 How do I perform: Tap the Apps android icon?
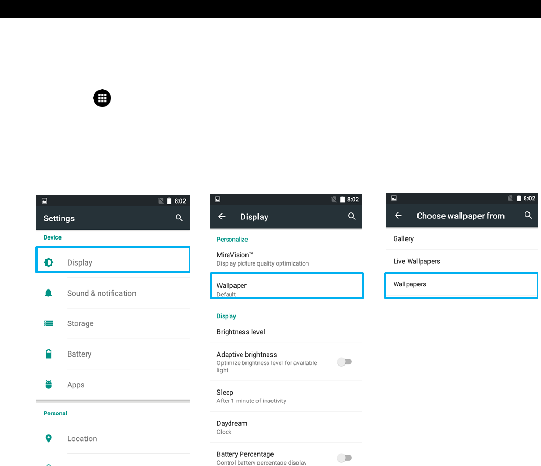pos(48,384)
